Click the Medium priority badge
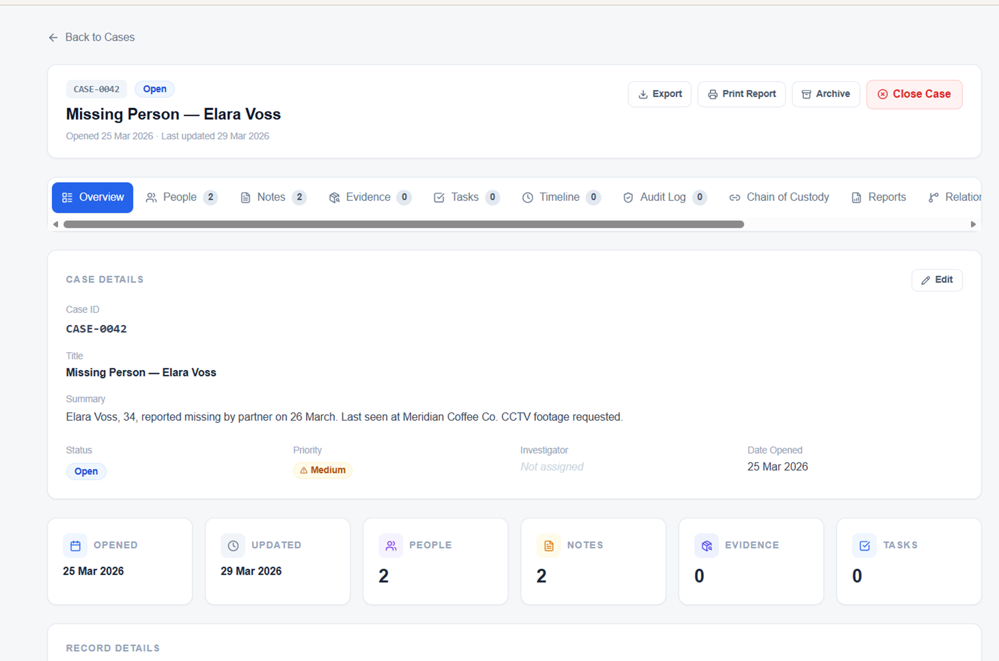The width and height of the screenshot is (999, 661). 322,470
